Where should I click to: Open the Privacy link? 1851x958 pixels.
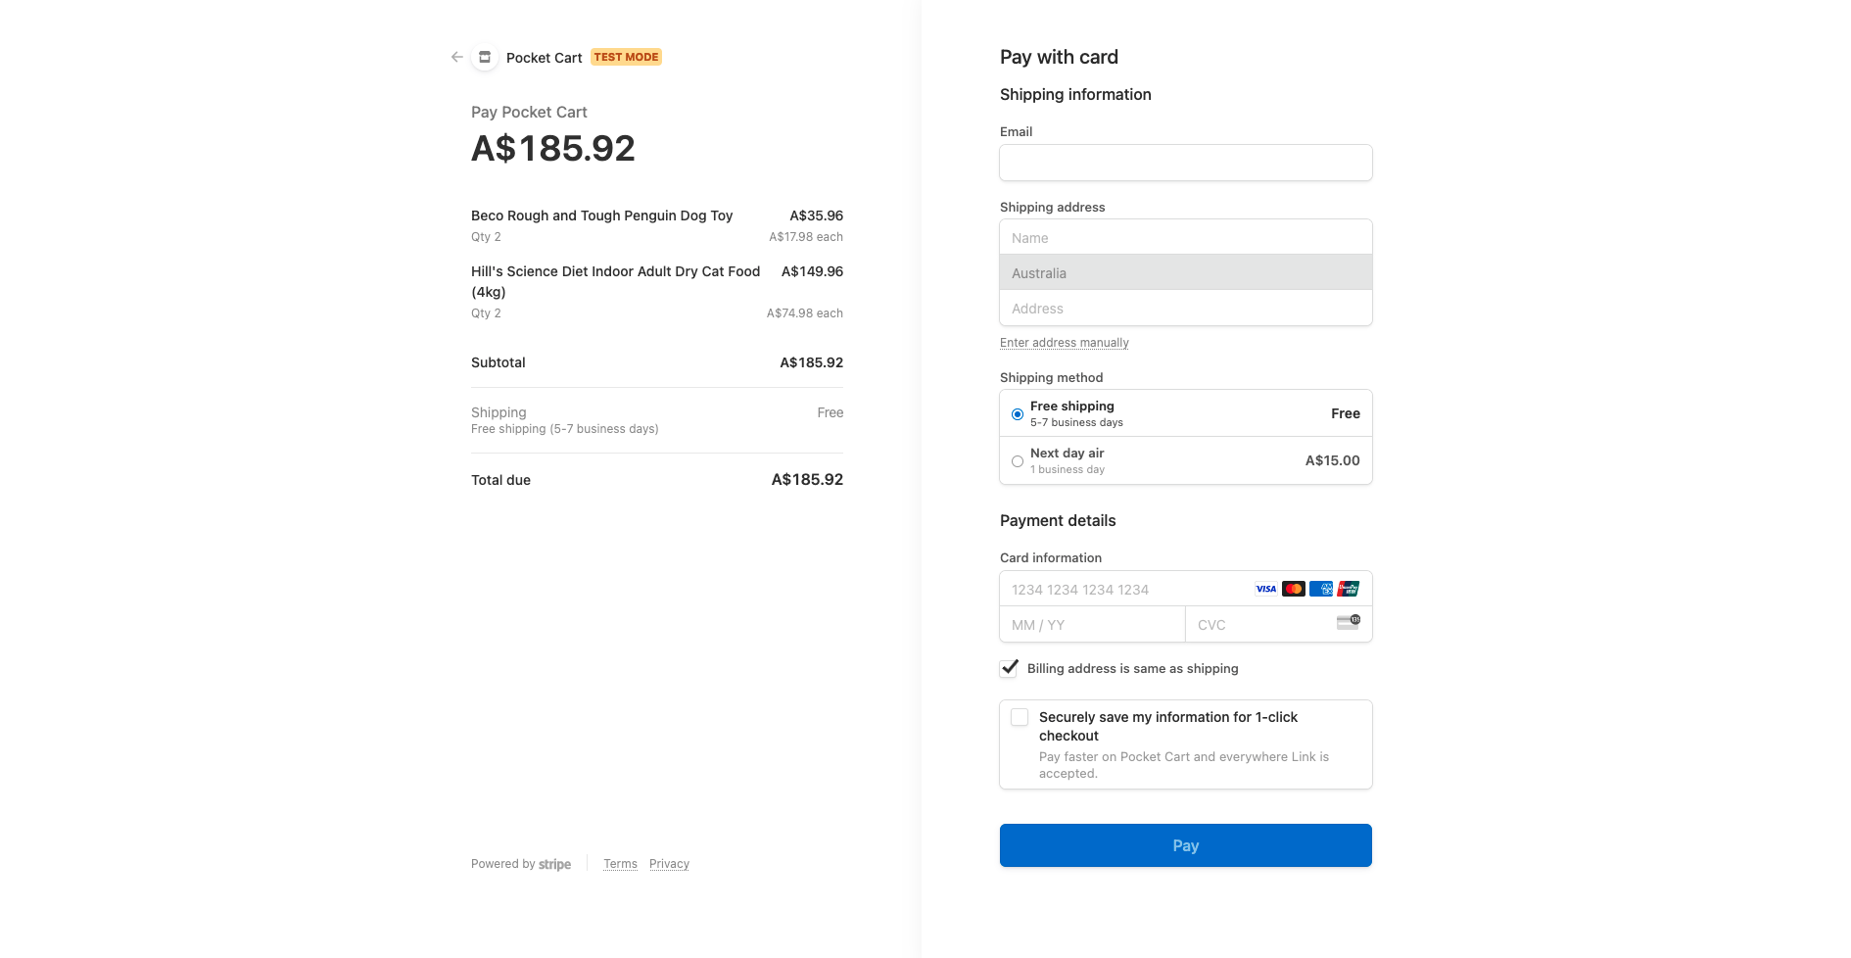[x=669, y=864]
